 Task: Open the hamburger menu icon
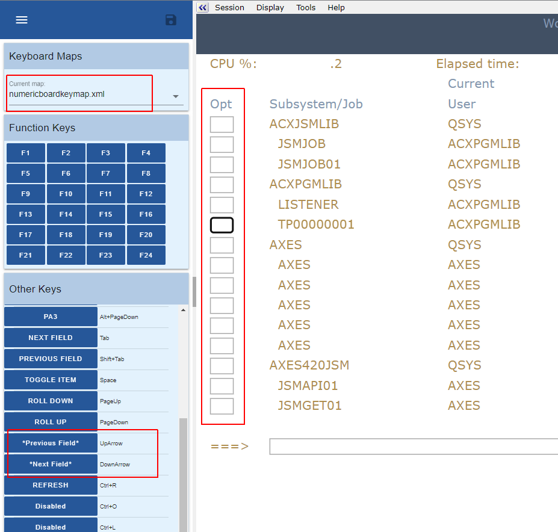pos(22,20)
